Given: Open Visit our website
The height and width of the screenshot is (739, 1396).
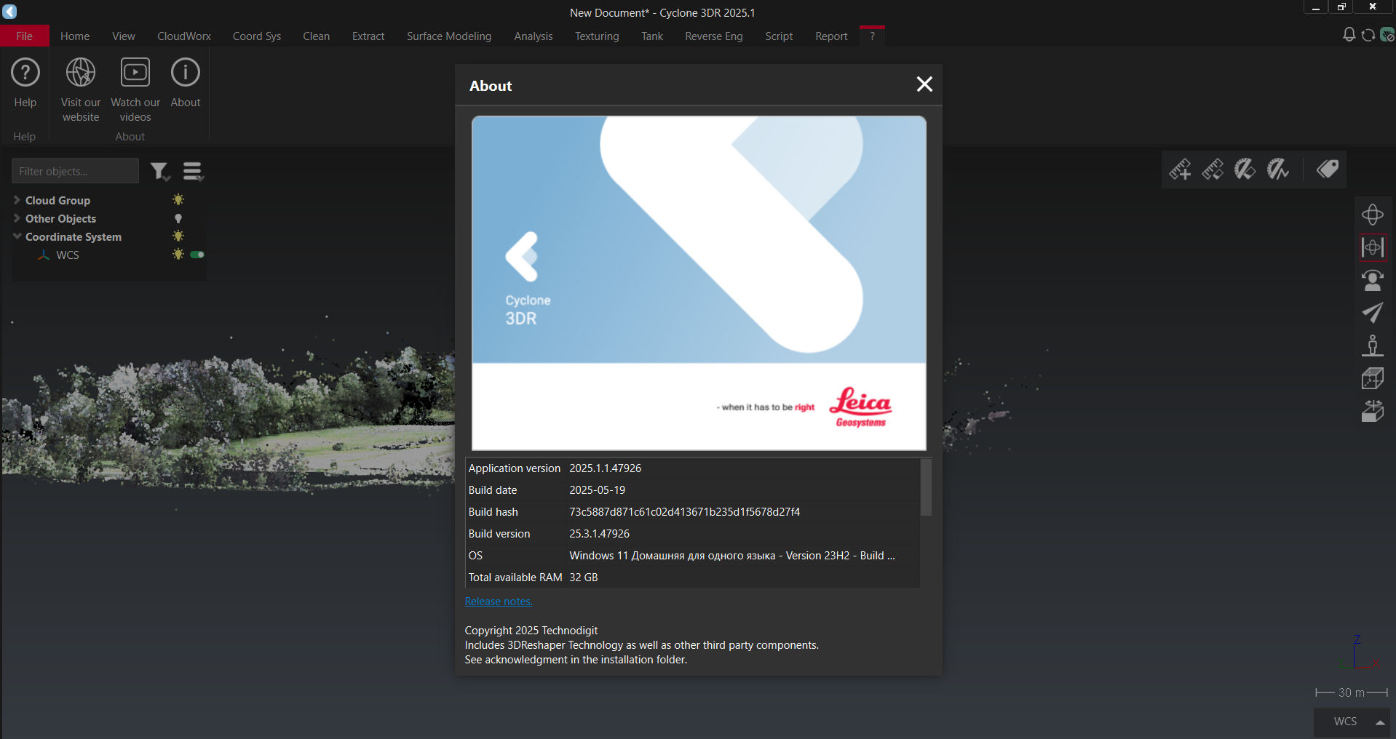Looking at the screenshot, I should coord(80,80).
